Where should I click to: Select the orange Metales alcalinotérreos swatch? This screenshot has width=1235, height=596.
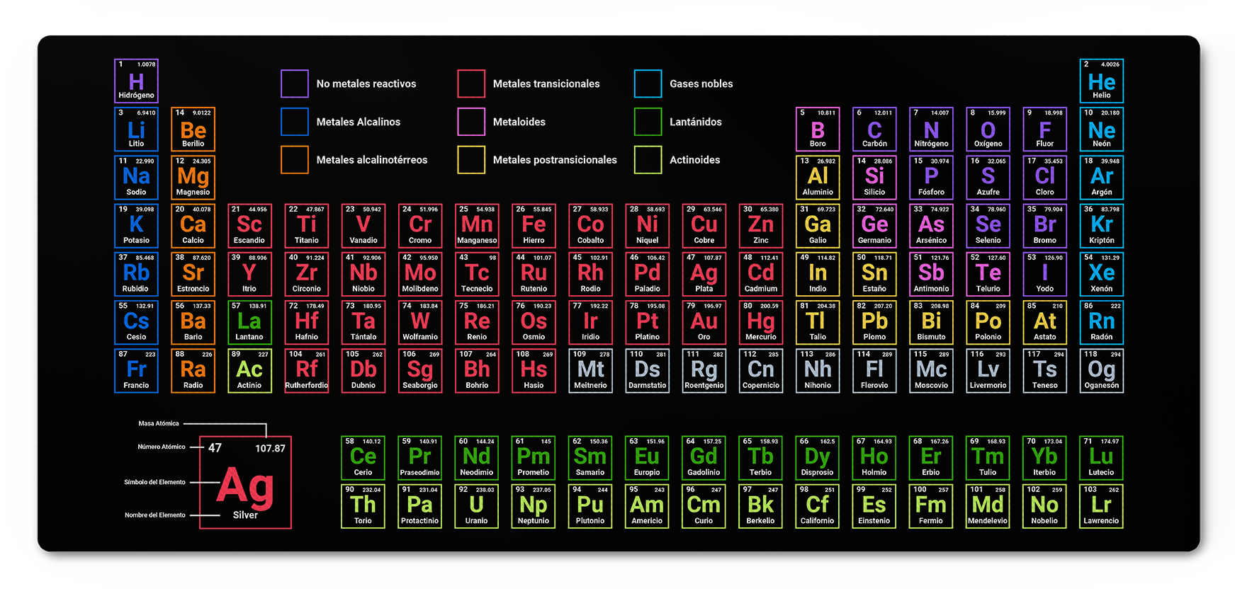[294, 160]
